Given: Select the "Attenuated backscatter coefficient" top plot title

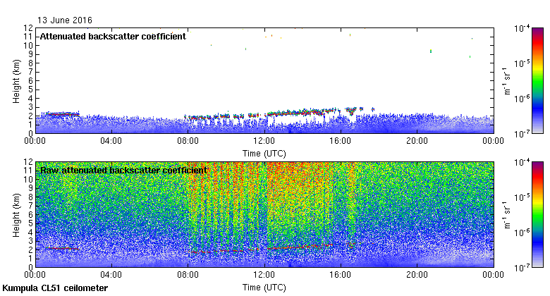Looking at the screenshot, I should point(113,36).
